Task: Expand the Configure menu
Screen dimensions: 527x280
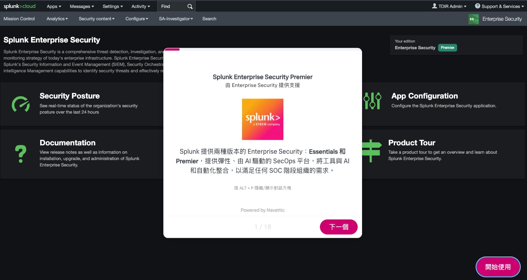Action: point(137,19)
